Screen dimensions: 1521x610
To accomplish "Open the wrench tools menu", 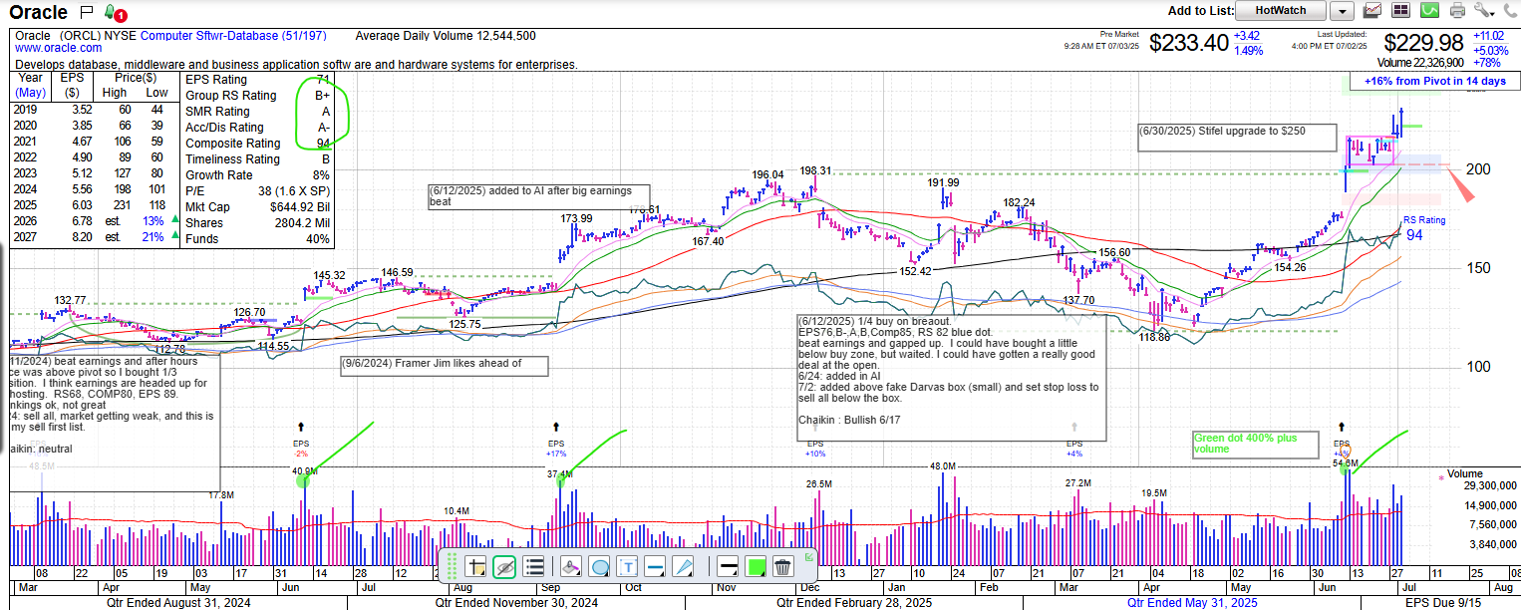I will point(1483,11).
